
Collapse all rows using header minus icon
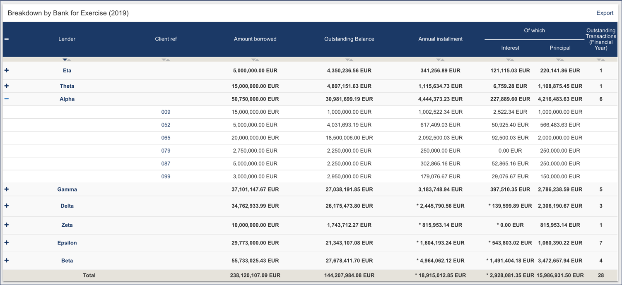click(x=6, y=39)
